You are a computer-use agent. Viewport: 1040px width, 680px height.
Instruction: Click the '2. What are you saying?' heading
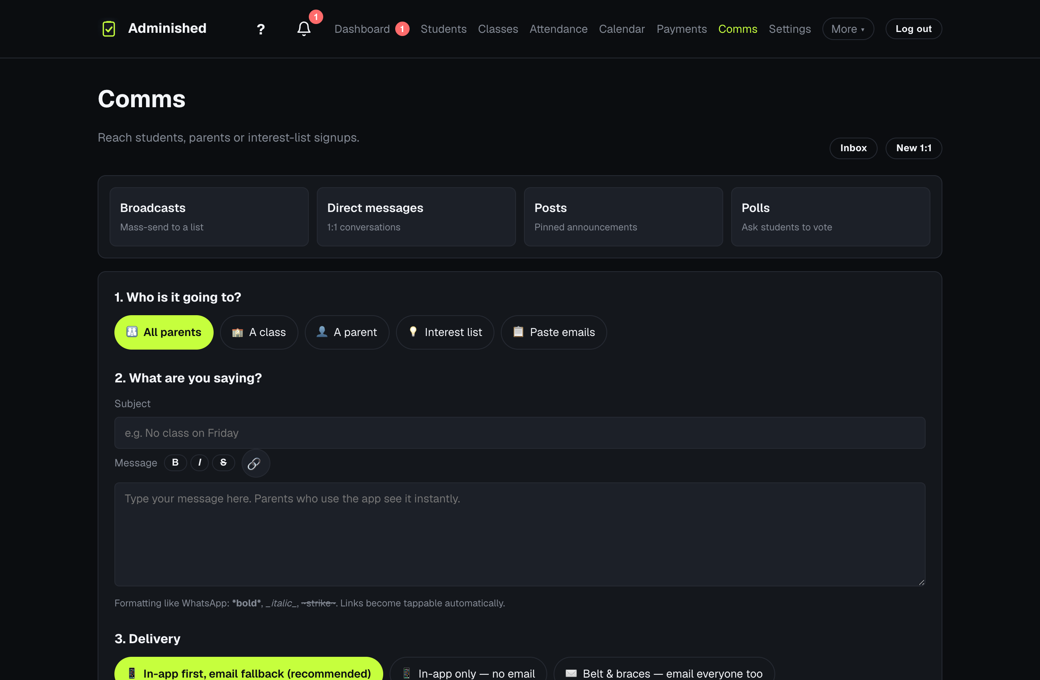click(188, 378)
